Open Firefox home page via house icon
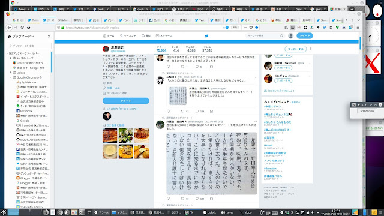The width and height of the screenshot is (384, 216). coord(28,28)
